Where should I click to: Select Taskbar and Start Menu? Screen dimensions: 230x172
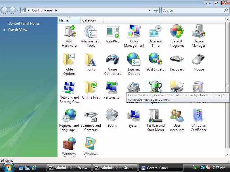click(155, 120)
